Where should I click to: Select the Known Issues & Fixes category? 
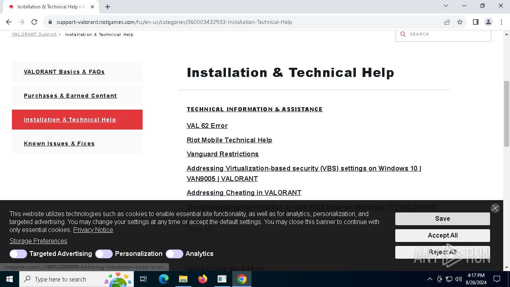[77, 143]
